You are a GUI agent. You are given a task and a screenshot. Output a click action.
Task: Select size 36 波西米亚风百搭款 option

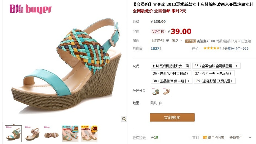point(171,74)
